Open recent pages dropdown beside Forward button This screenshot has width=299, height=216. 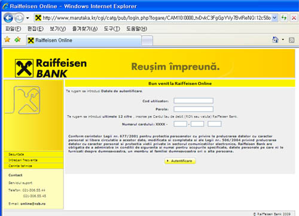(x=28, y=18)
